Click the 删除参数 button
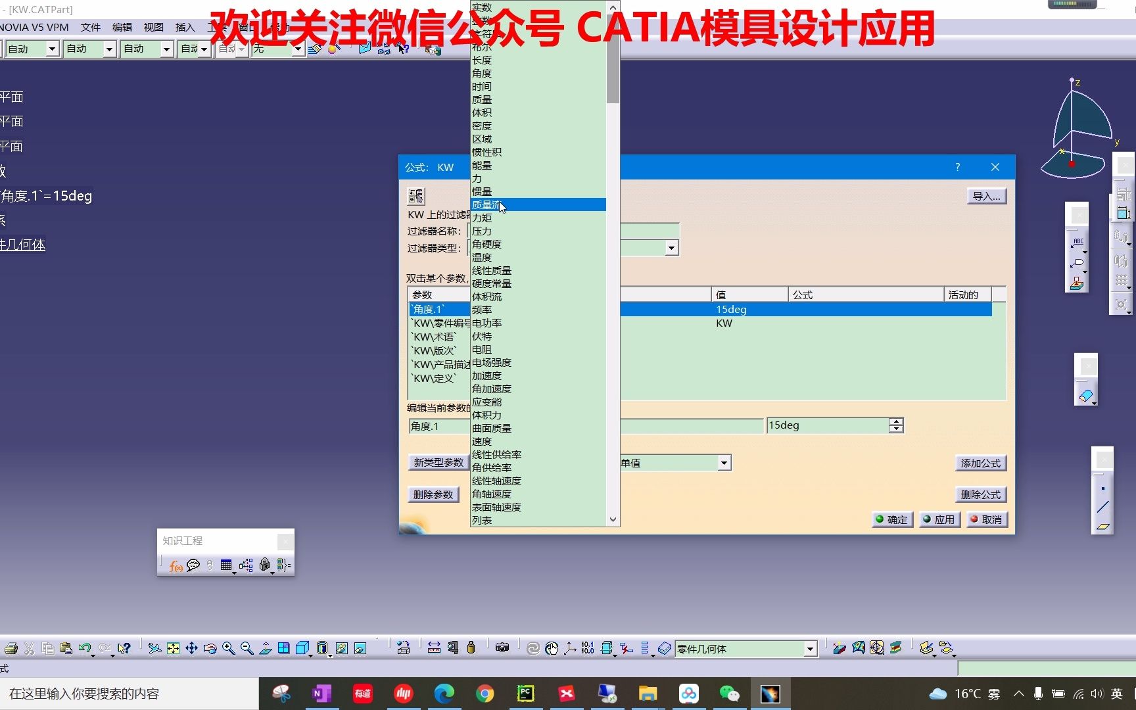 point(433,494)
